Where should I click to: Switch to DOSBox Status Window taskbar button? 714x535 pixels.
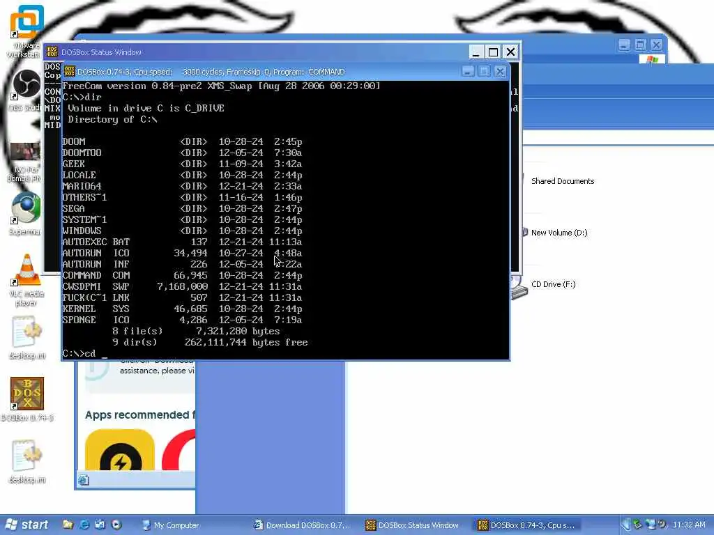point(413,525)
